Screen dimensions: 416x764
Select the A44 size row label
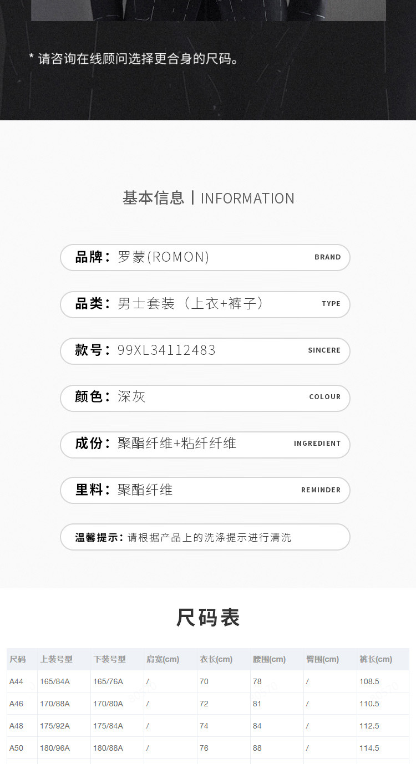[17, 681]
